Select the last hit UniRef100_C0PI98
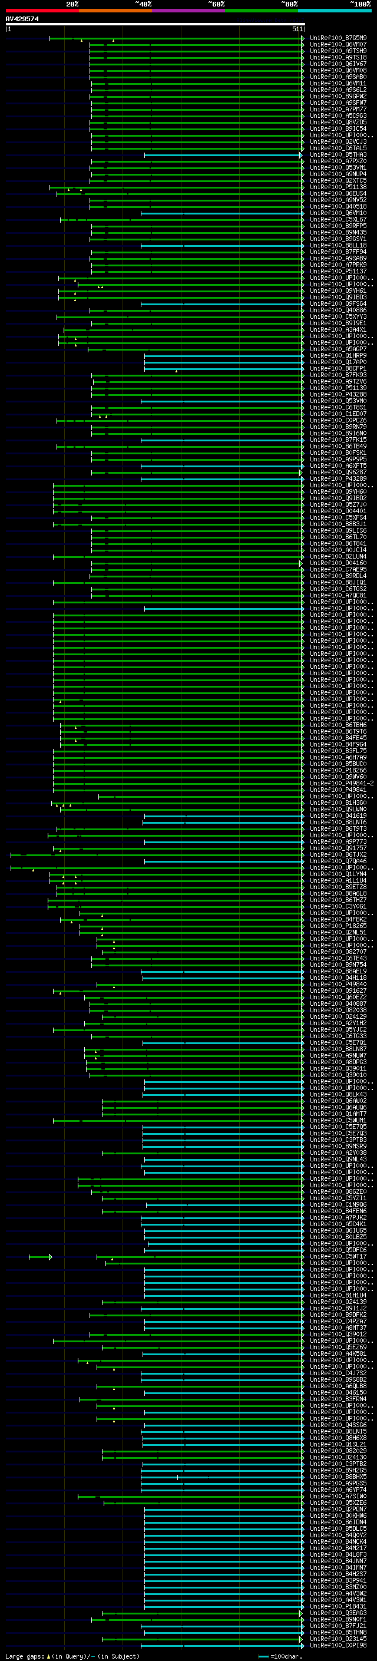The width and height of the screenshot is (377, 1661). [338, 1645]
